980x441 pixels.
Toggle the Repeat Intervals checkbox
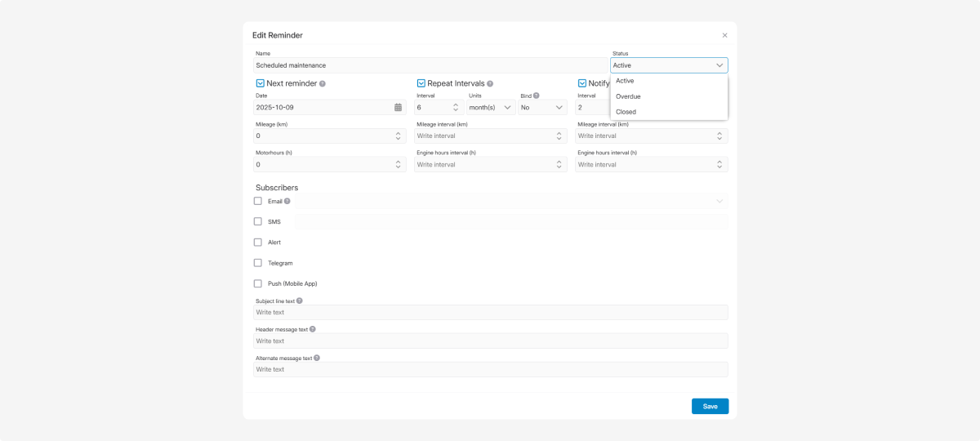pos(421,83)
